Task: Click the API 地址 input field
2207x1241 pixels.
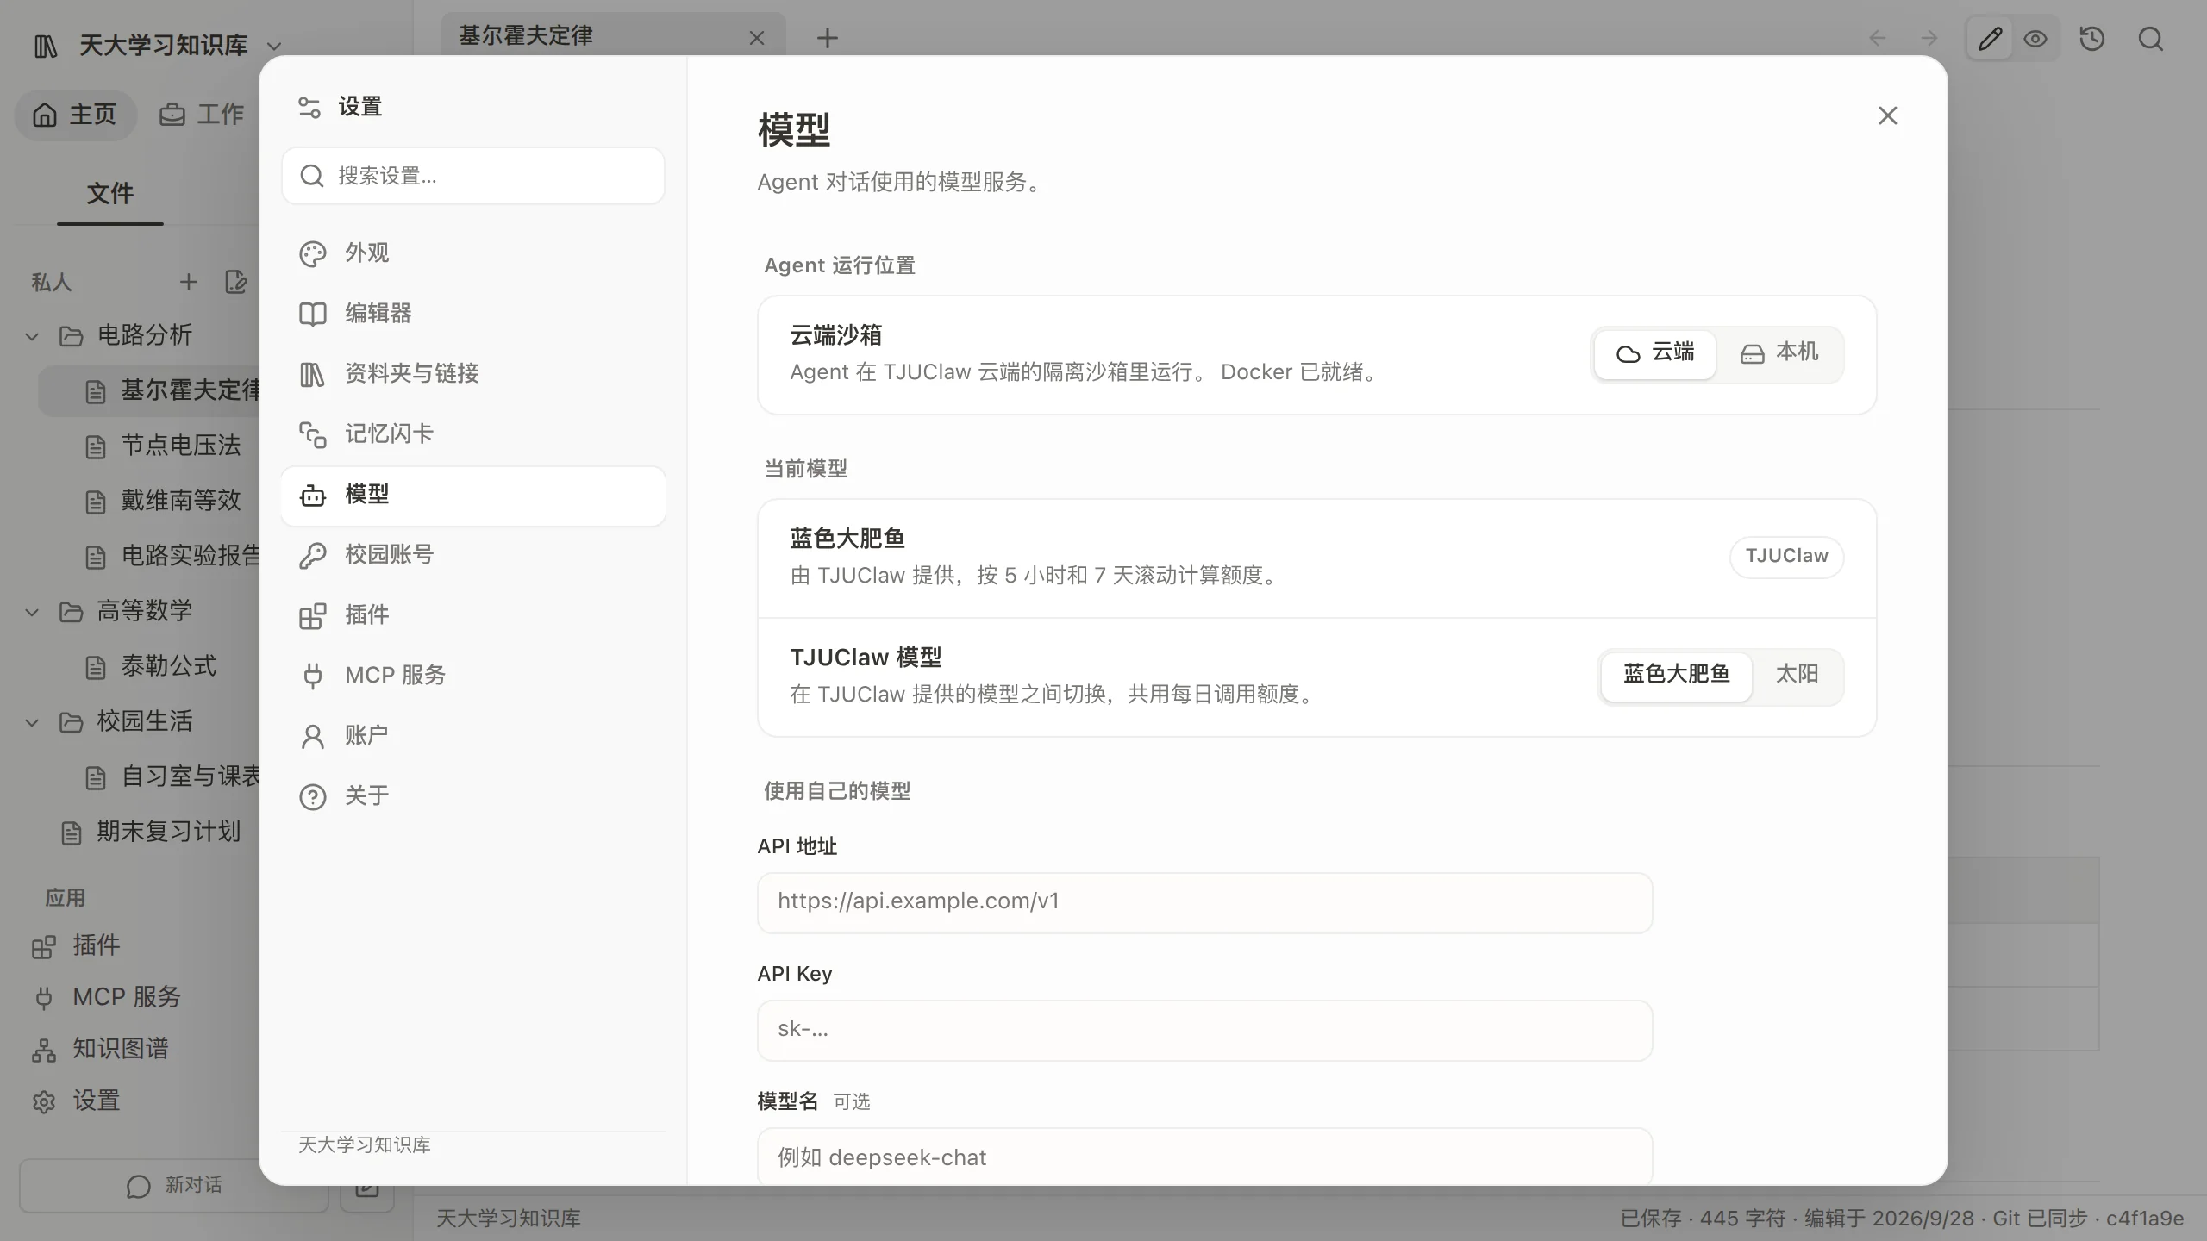Action: point(1204,902)
